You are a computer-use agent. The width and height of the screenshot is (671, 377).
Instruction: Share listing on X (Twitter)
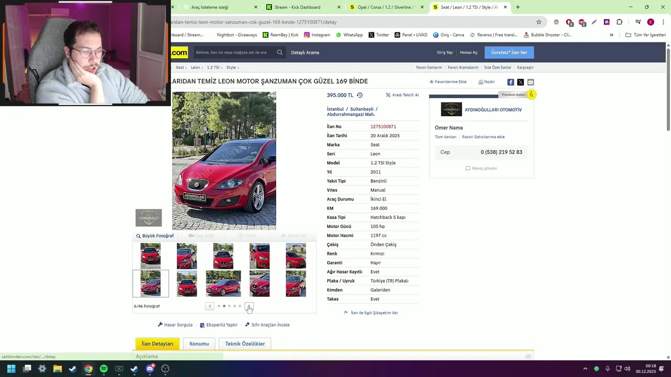point(521,82)
